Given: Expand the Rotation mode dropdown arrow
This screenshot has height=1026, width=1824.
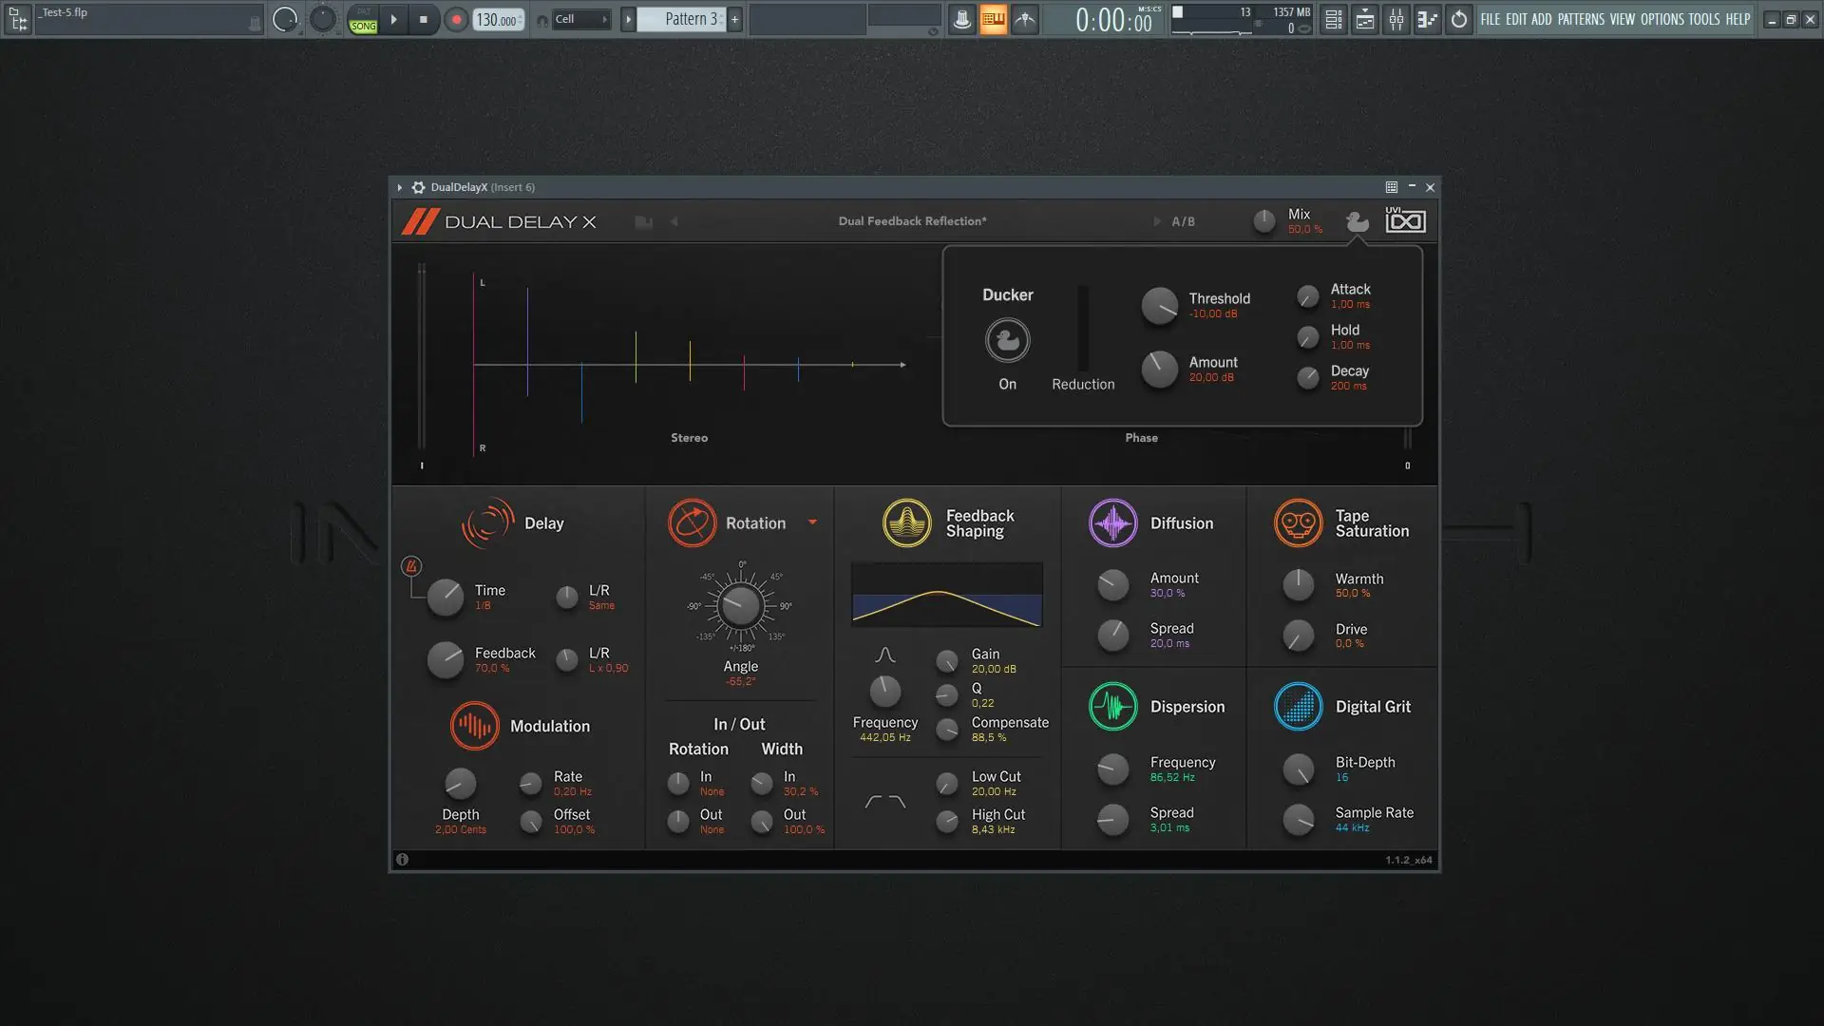Looking at the screenshot, I should (x=812, y=522).
